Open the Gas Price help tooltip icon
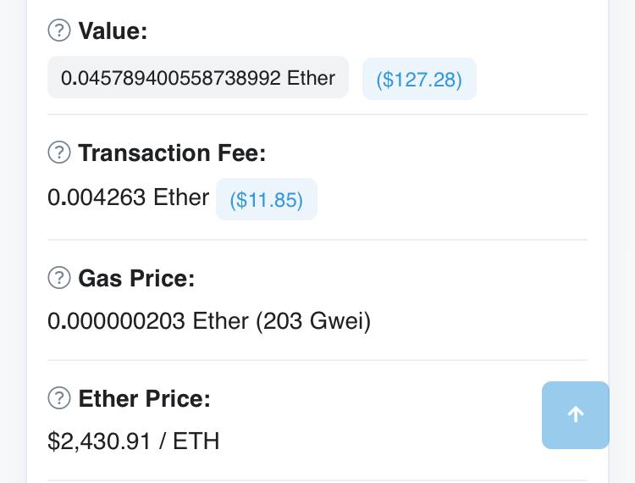Image resolution: width=635 pixels, height=483 pixels. 58,278
